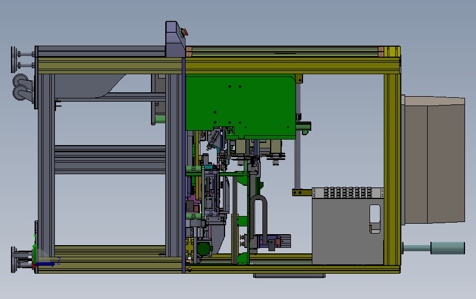The image size is (476, 299).
Task: Click the long olive top frame beam
Action: pos(292,65)
